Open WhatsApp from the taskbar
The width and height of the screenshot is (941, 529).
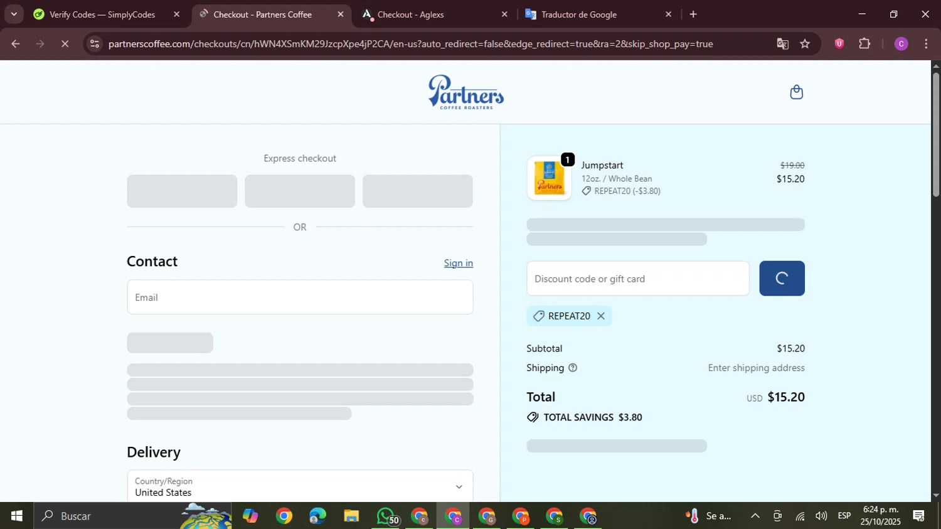pyautogui.click(x=386, y=516)
